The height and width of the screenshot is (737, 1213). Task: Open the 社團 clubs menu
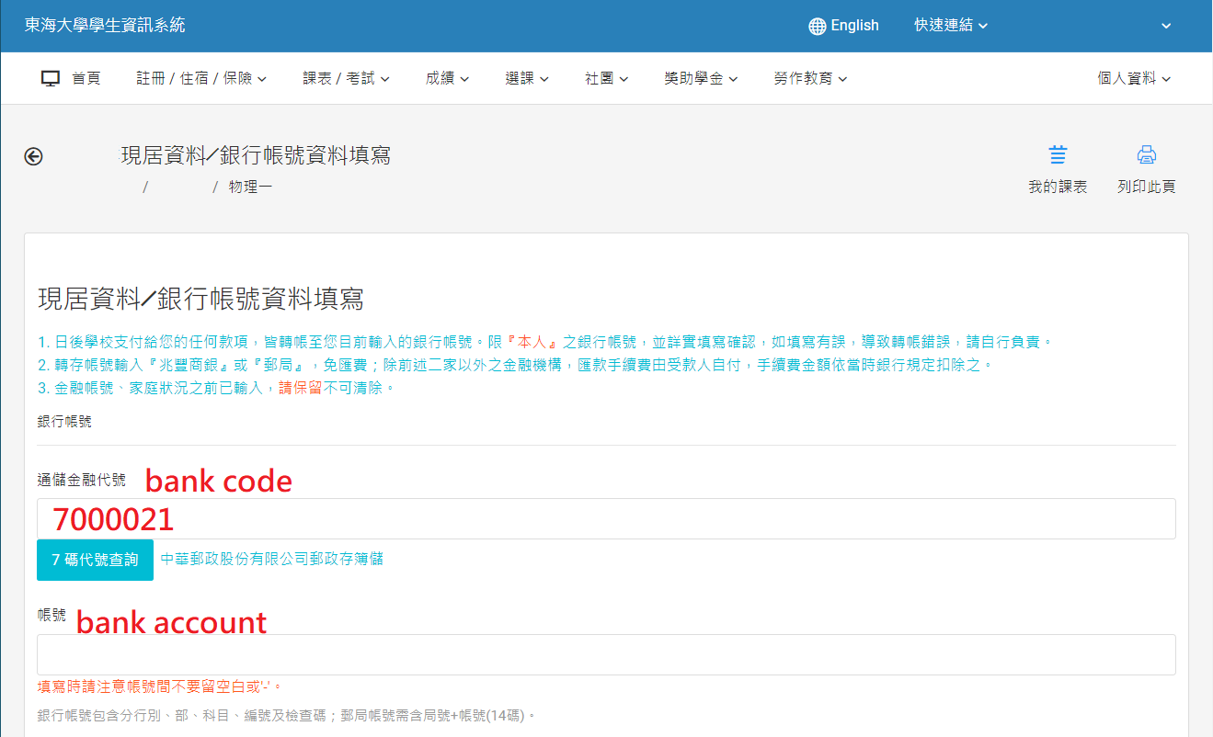pos(606,79)
